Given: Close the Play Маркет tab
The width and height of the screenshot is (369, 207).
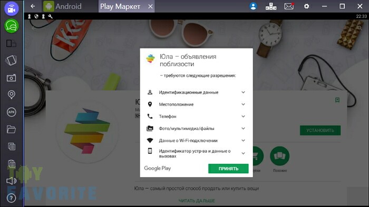Looking at the screenshot, I should click(150, 6).
